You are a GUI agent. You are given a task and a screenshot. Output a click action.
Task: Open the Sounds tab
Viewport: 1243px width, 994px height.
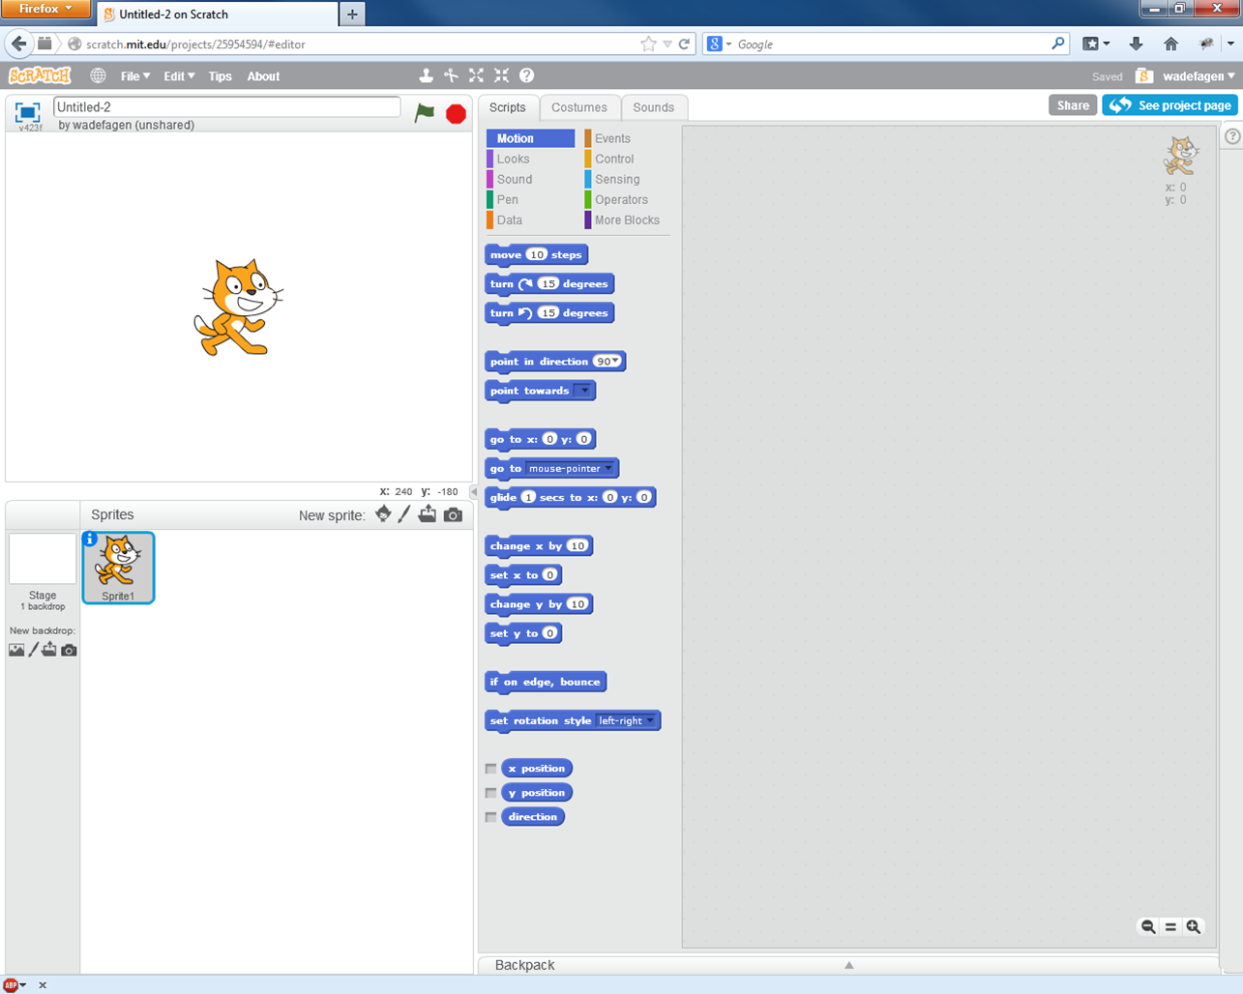[653, 107]
